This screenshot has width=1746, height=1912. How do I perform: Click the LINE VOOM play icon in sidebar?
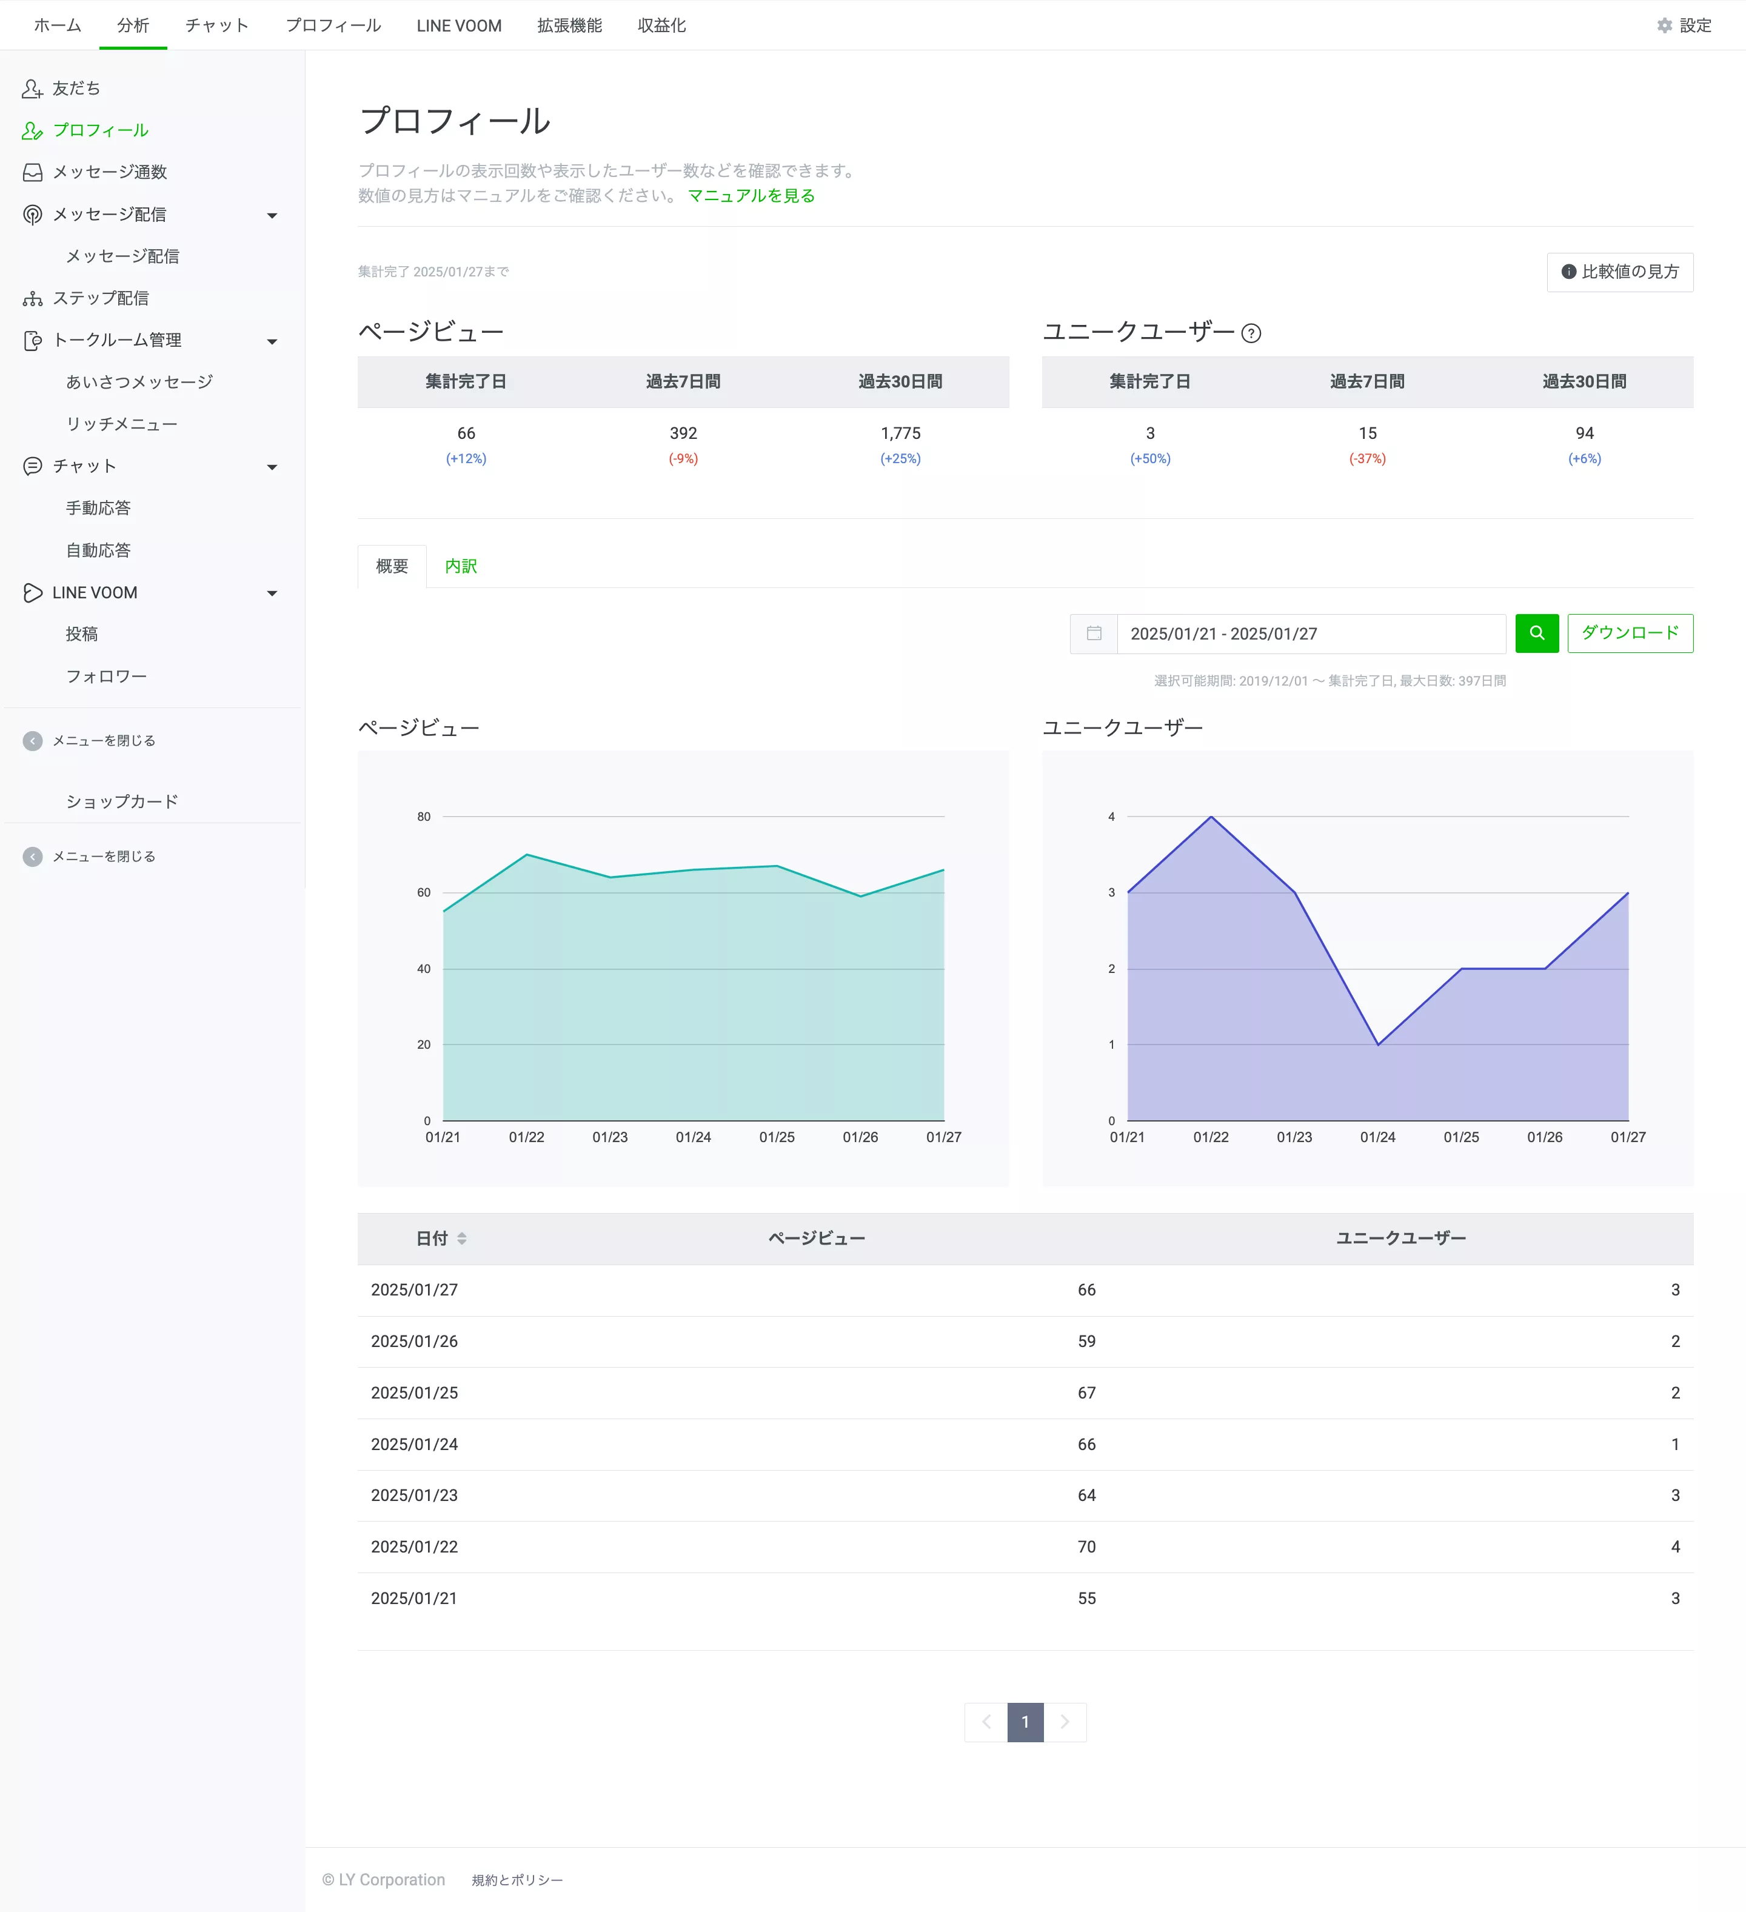pos(32,593)
